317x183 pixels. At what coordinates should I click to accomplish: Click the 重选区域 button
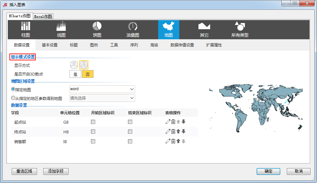click(x=24, y=171)
